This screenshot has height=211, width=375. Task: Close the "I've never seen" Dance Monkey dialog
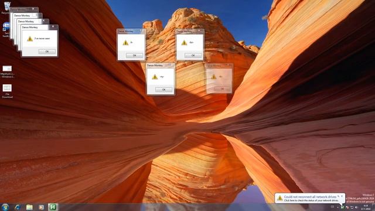(x=53, y=26)
